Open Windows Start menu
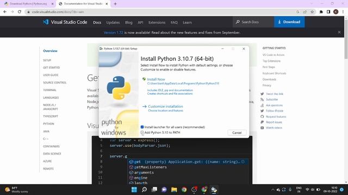The height and width of the screenshot is (195, 348). (134, 190)
